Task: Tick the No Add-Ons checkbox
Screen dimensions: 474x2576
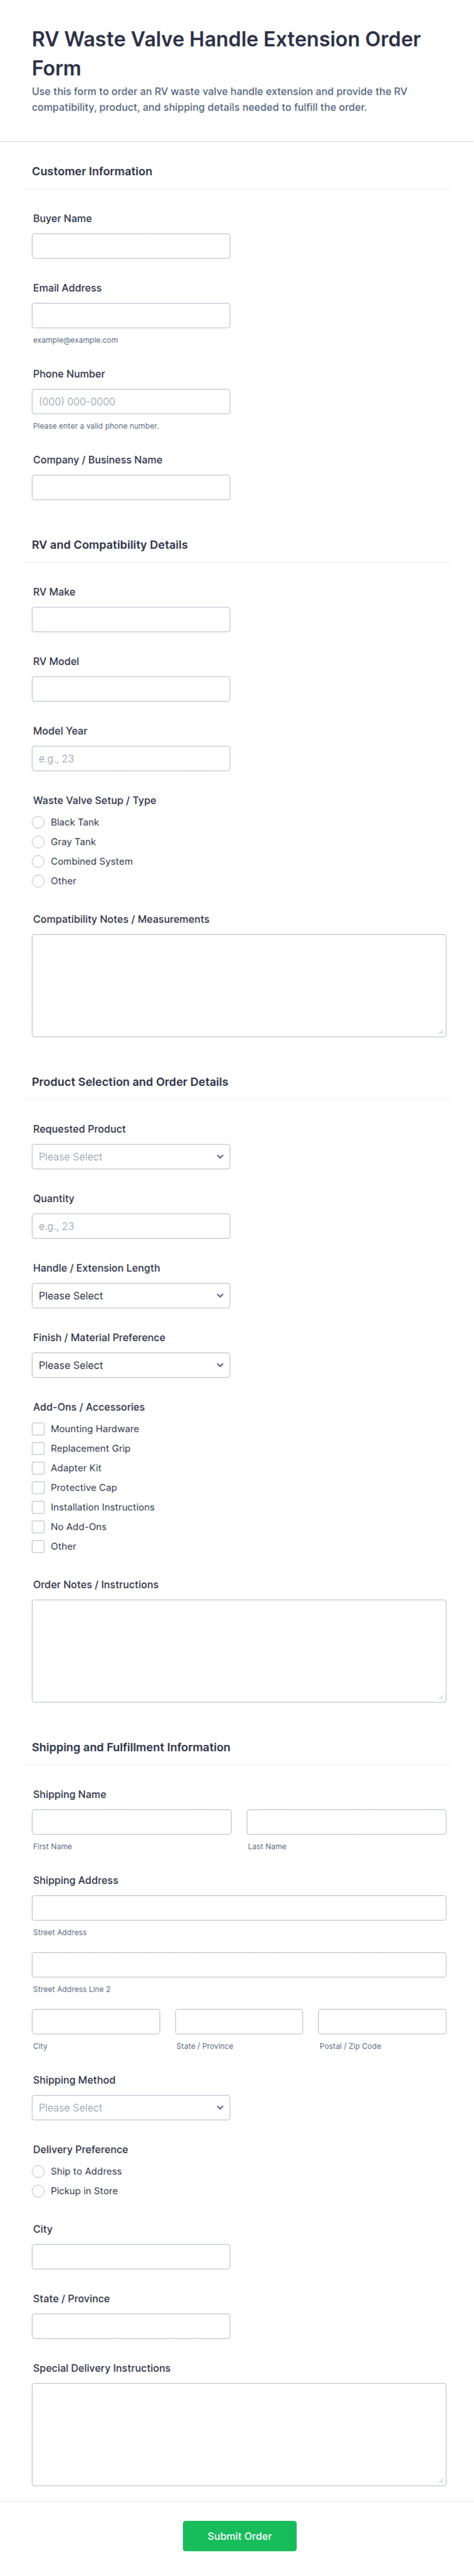Action: tap(38, 1526)
